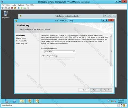Select 'Specify a free edition' radio button
This screenshot has height=108, width=128.
click(x=42, y=48)
